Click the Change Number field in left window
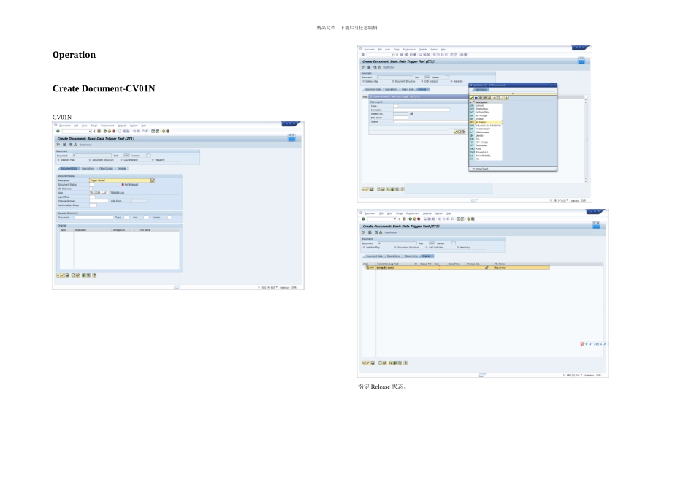Image resolution: width=694 pixels, height=491 pixels. point(99,201)
